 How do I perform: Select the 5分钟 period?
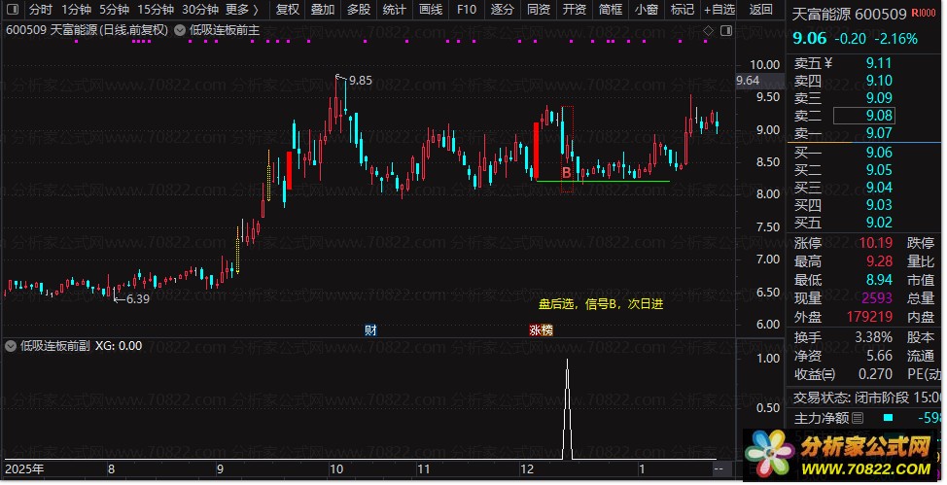pos(114,10)
